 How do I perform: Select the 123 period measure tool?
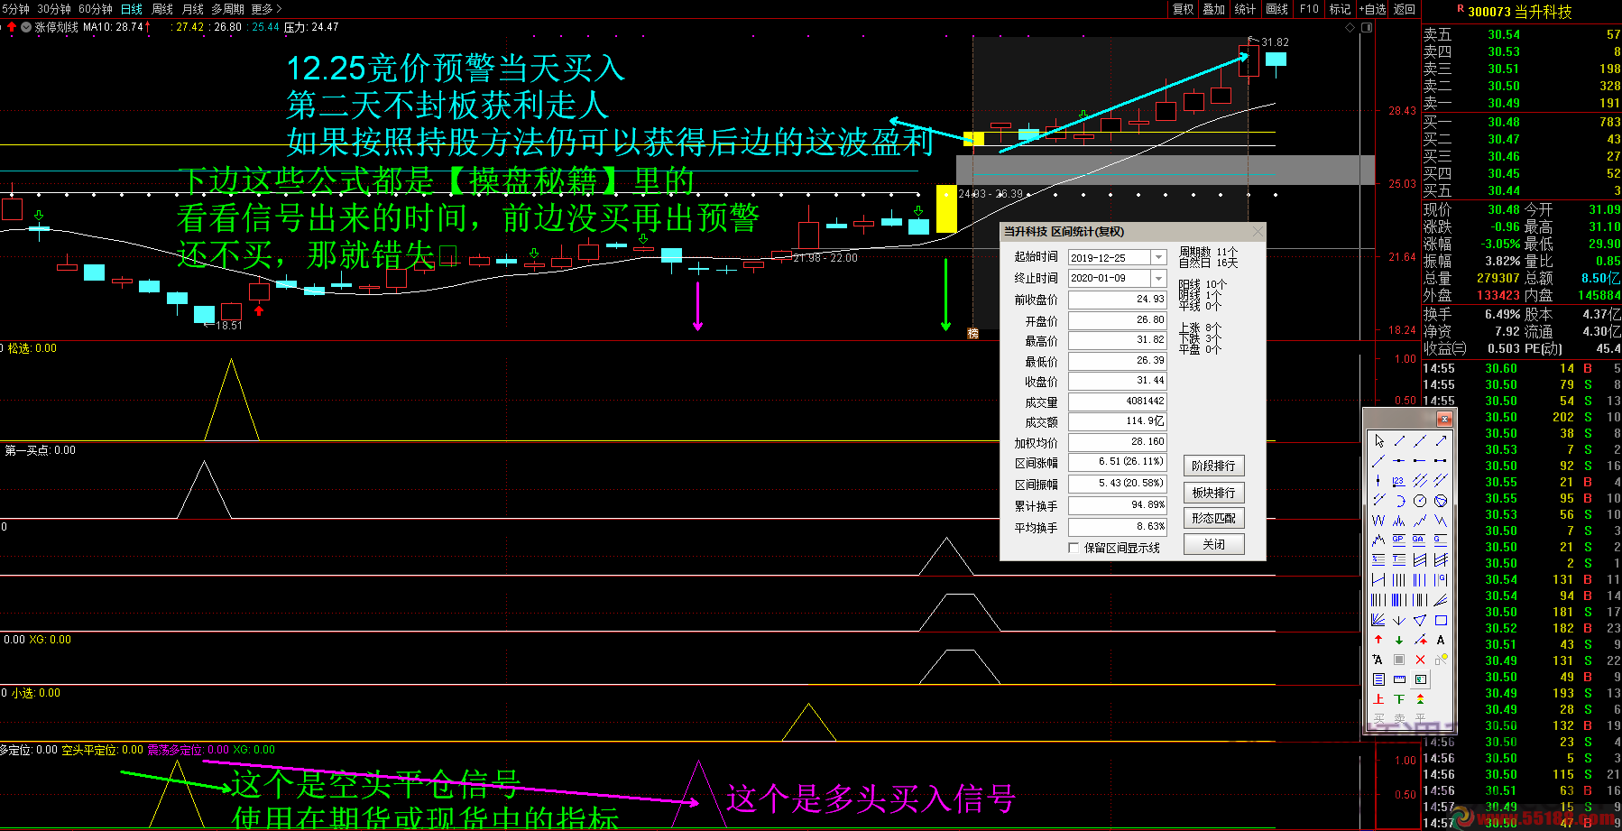[1397, 479]
